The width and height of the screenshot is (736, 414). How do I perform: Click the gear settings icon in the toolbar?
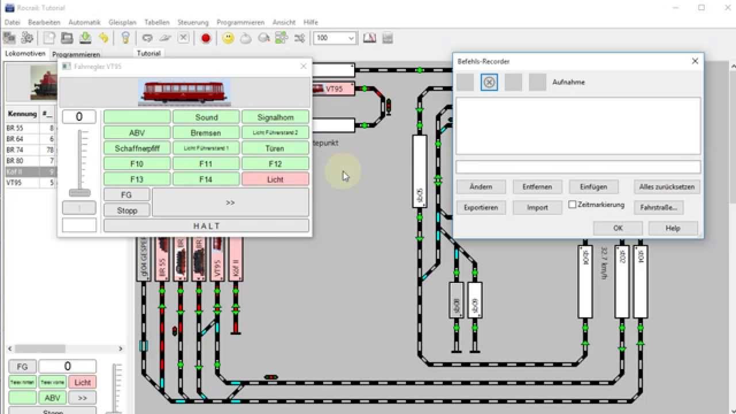point(27,38)
